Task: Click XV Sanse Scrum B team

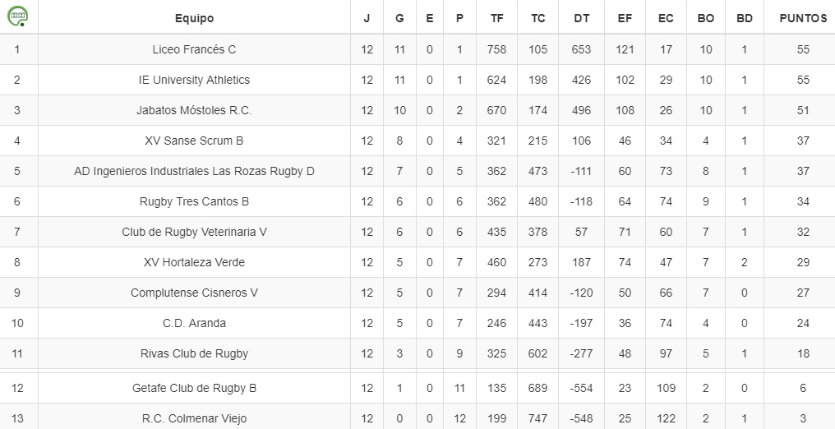Action: (x=195, y=141)
